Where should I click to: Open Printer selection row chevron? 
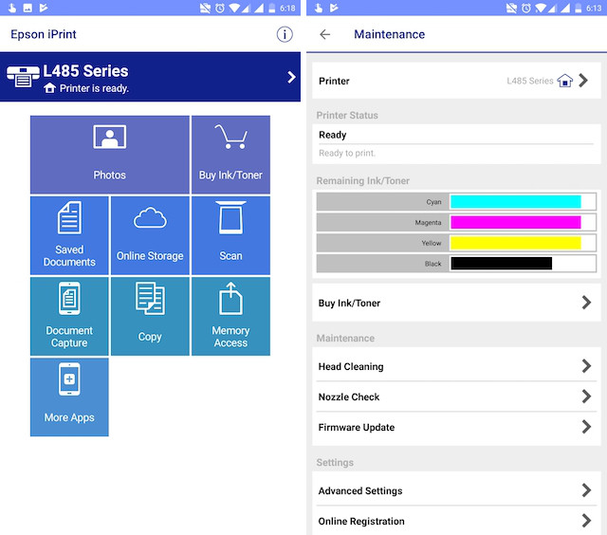584,81
